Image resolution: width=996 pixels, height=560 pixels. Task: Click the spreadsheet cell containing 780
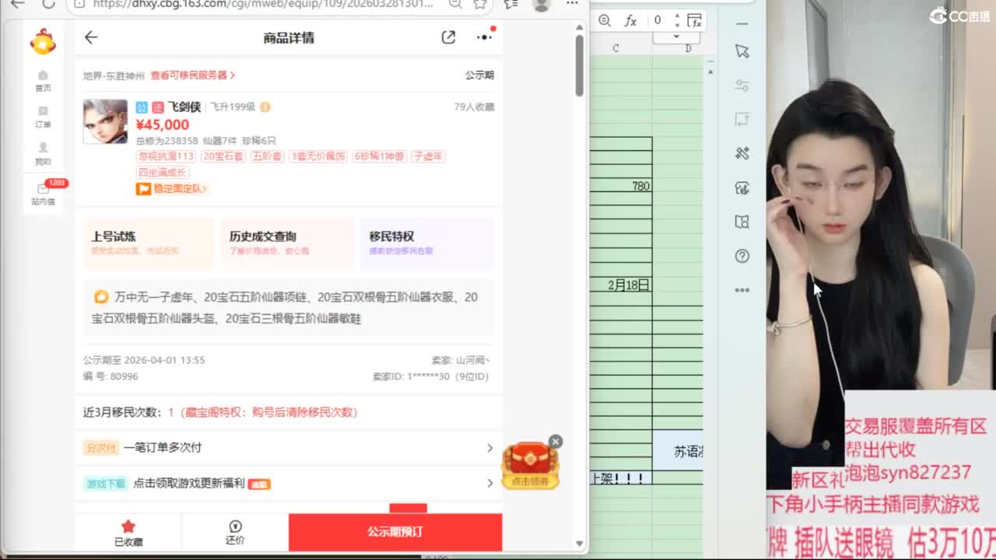pyautogui.click(x=621, y=187)
